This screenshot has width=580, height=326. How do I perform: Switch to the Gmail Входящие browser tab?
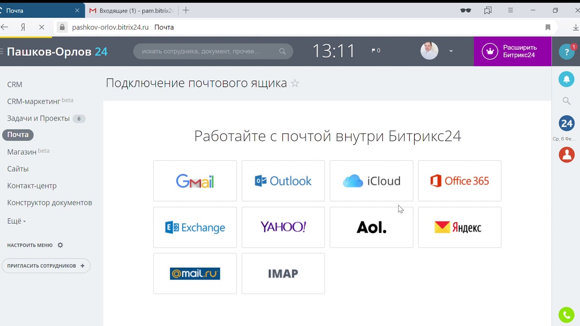pyautogui.click(x=131, y=10)
